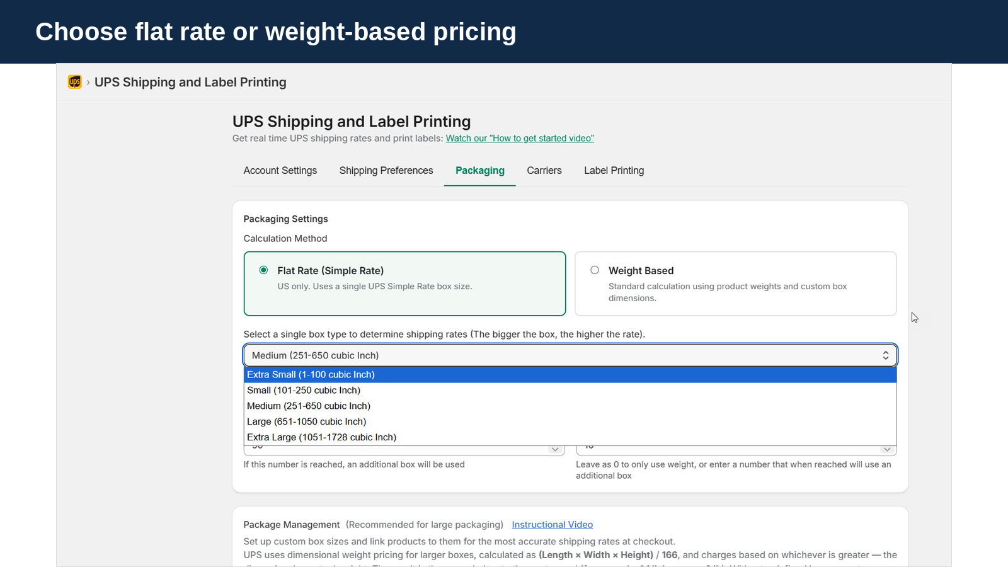The height and width of the screenshot is (567, 1008).
Task: Select the Weight Based radio button
Action: click(x=595, y=270)
